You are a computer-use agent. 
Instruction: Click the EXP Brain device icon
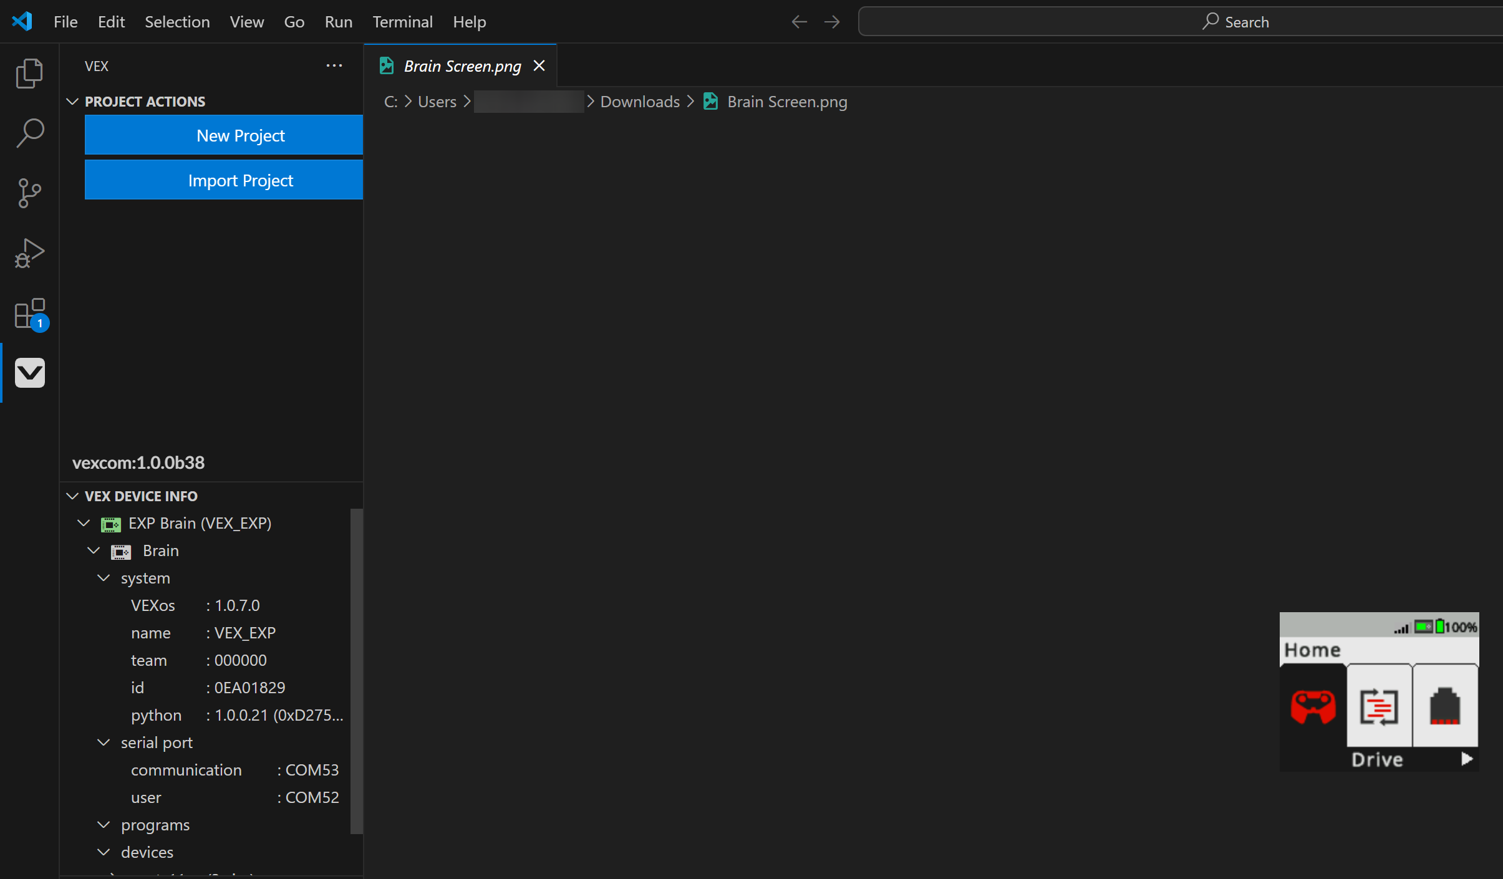coord(110,524)
